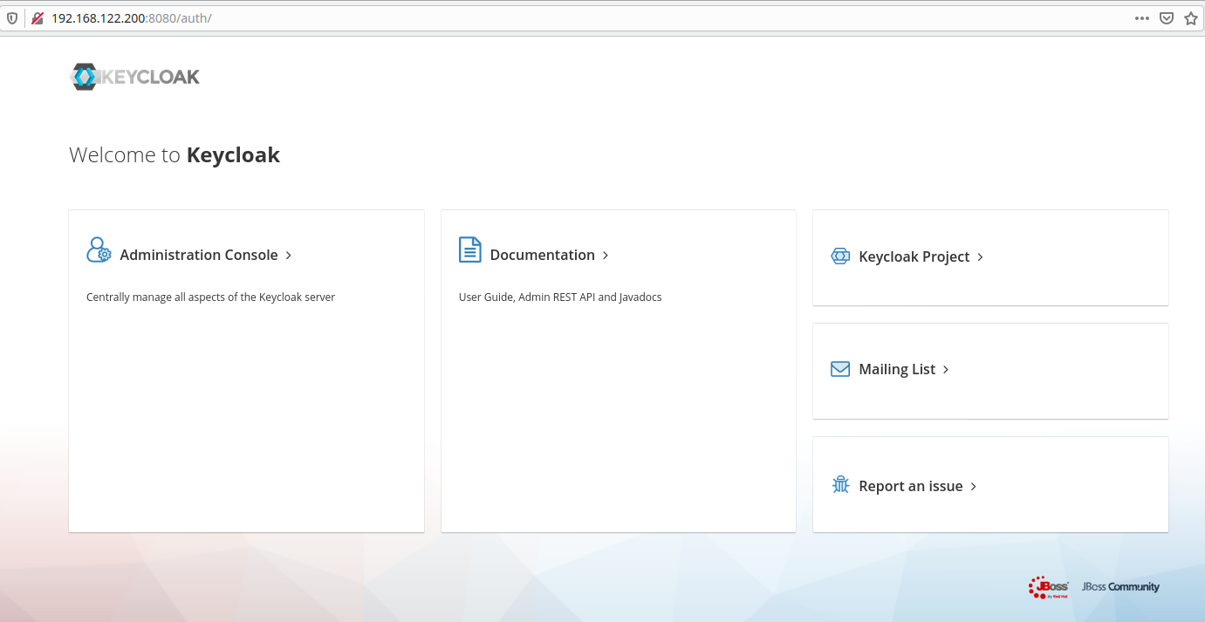Click the chevron after Report an issue
This screenshot has height=622, width=1205.
(x=974, y=487)
